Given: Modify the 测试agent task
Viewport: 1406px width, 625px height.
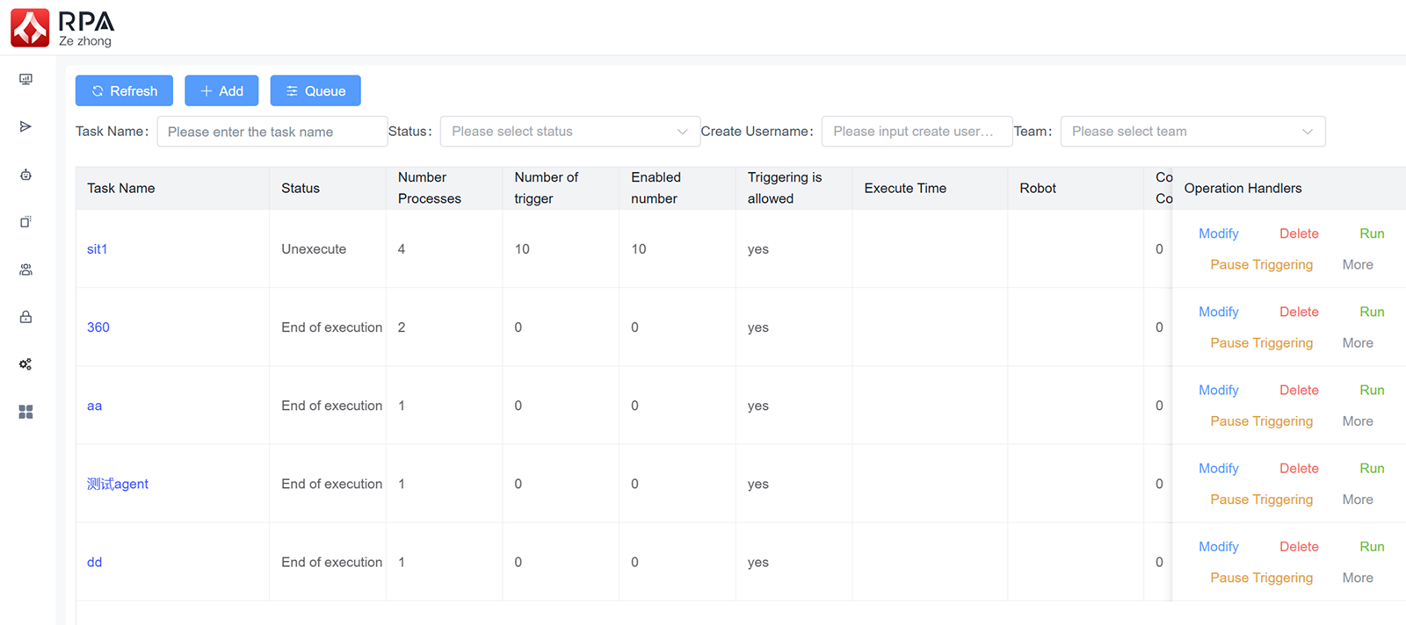Looking at the screenshot, I should (1219, 468).
